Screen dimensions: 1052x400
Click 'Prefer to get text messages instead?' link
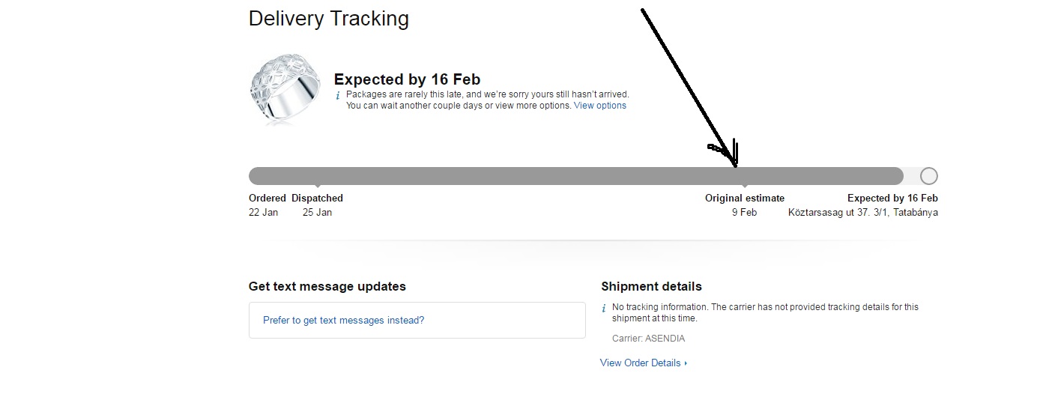tap(343, 321)
